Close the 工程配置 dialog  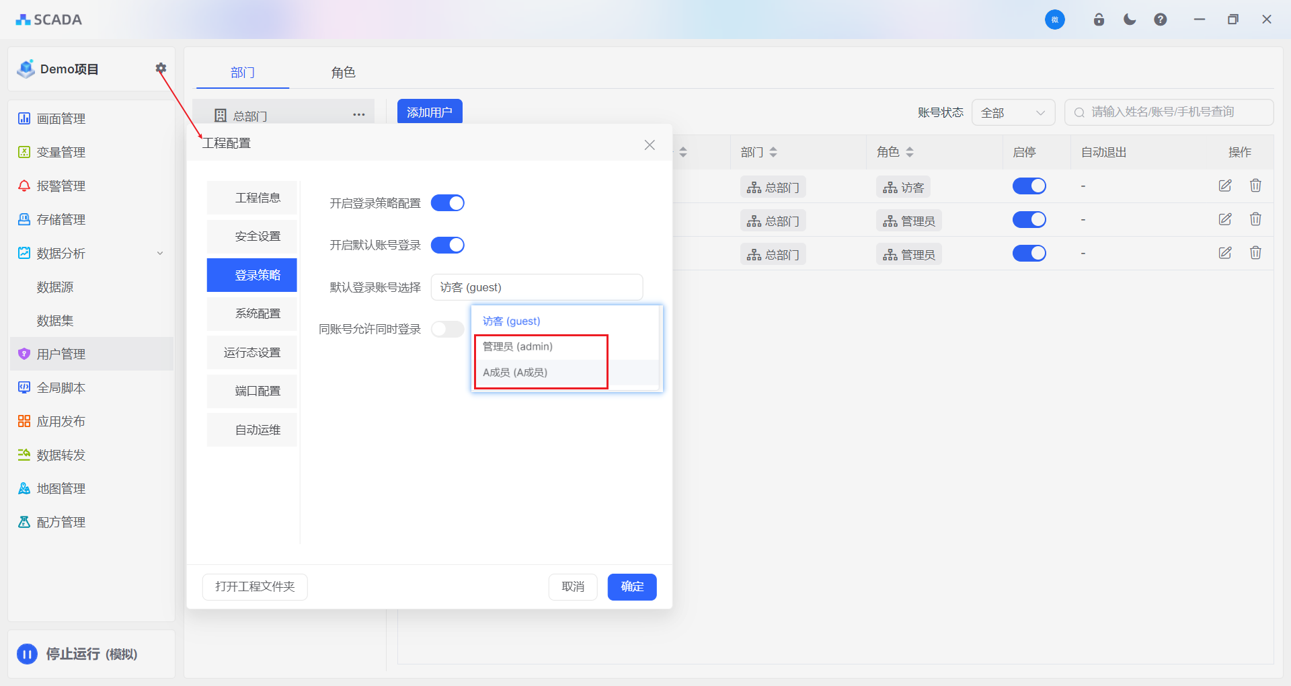pyautogui.click(x=650, y=145)
